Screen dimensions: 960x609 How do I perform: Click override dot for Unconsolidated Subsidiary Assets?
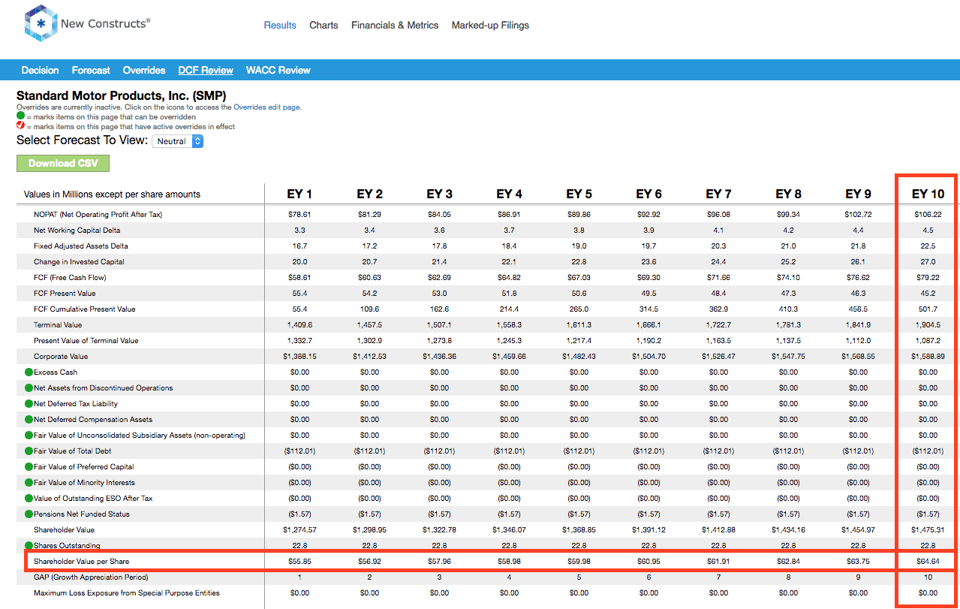pyautogui.click(x=29, y=436)
